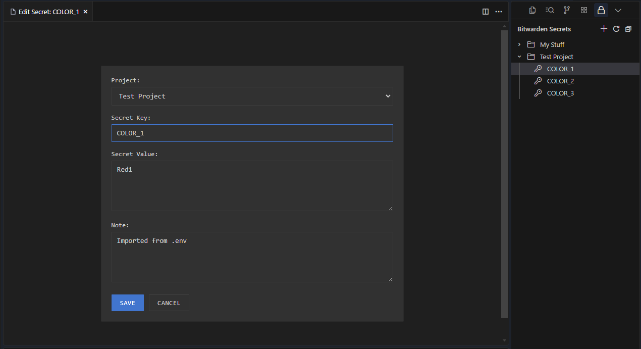Open the Source Control branch icon
This screenshot has height=349, width=641.
point(567,10)
